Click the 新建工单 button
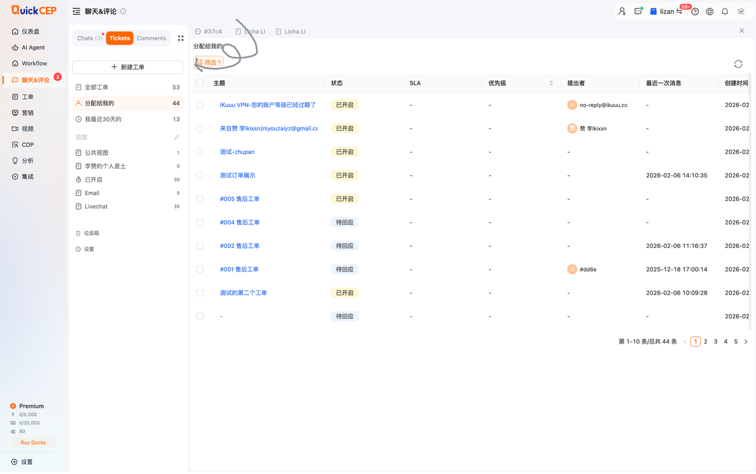756x474 pixels. click(x=128, y=67)
